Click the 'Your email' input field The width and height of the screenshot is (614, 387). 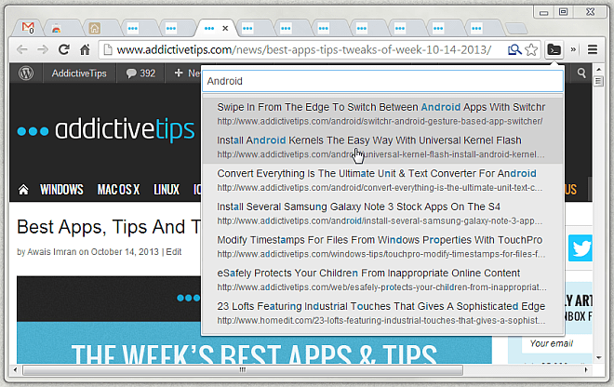pos(556,343)
